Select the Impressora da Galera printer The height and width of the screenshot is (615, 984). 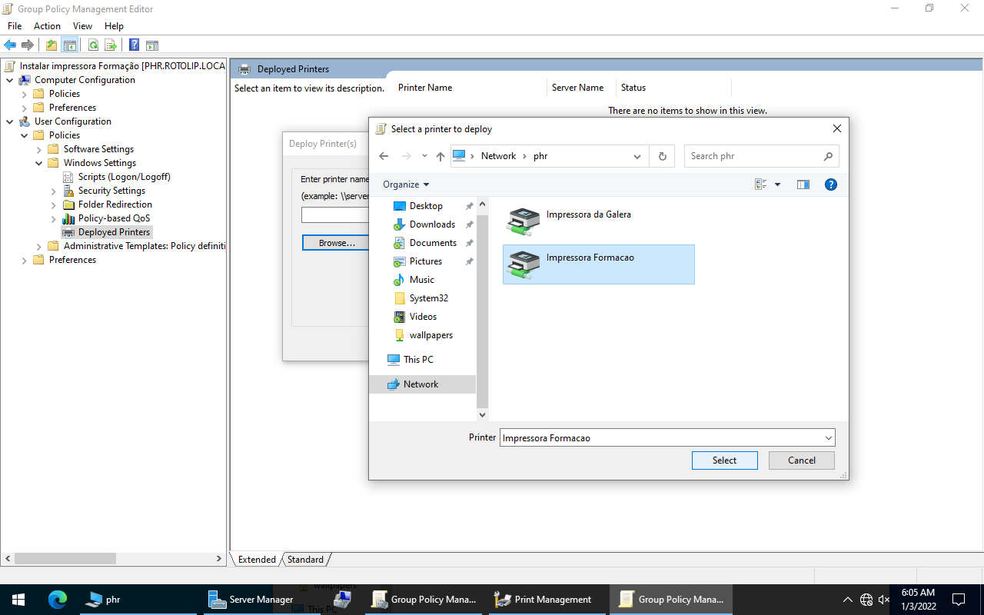coord(588,215)
